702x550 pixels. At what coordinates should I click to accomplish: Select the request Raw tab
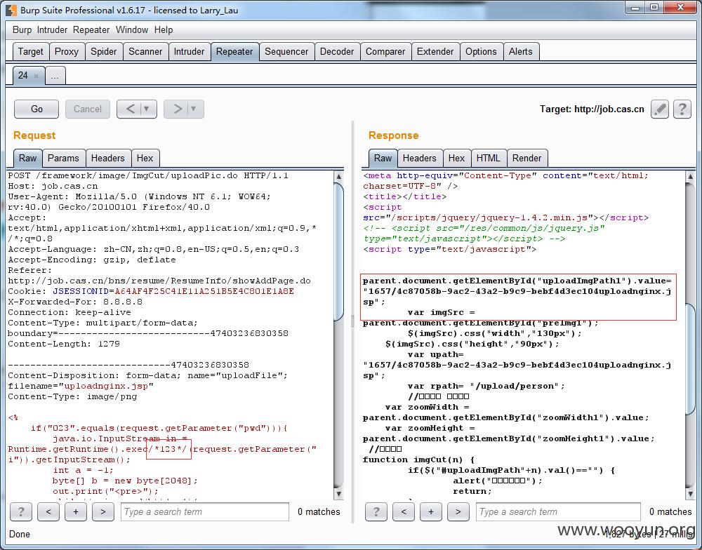click(x=28, y=158)
